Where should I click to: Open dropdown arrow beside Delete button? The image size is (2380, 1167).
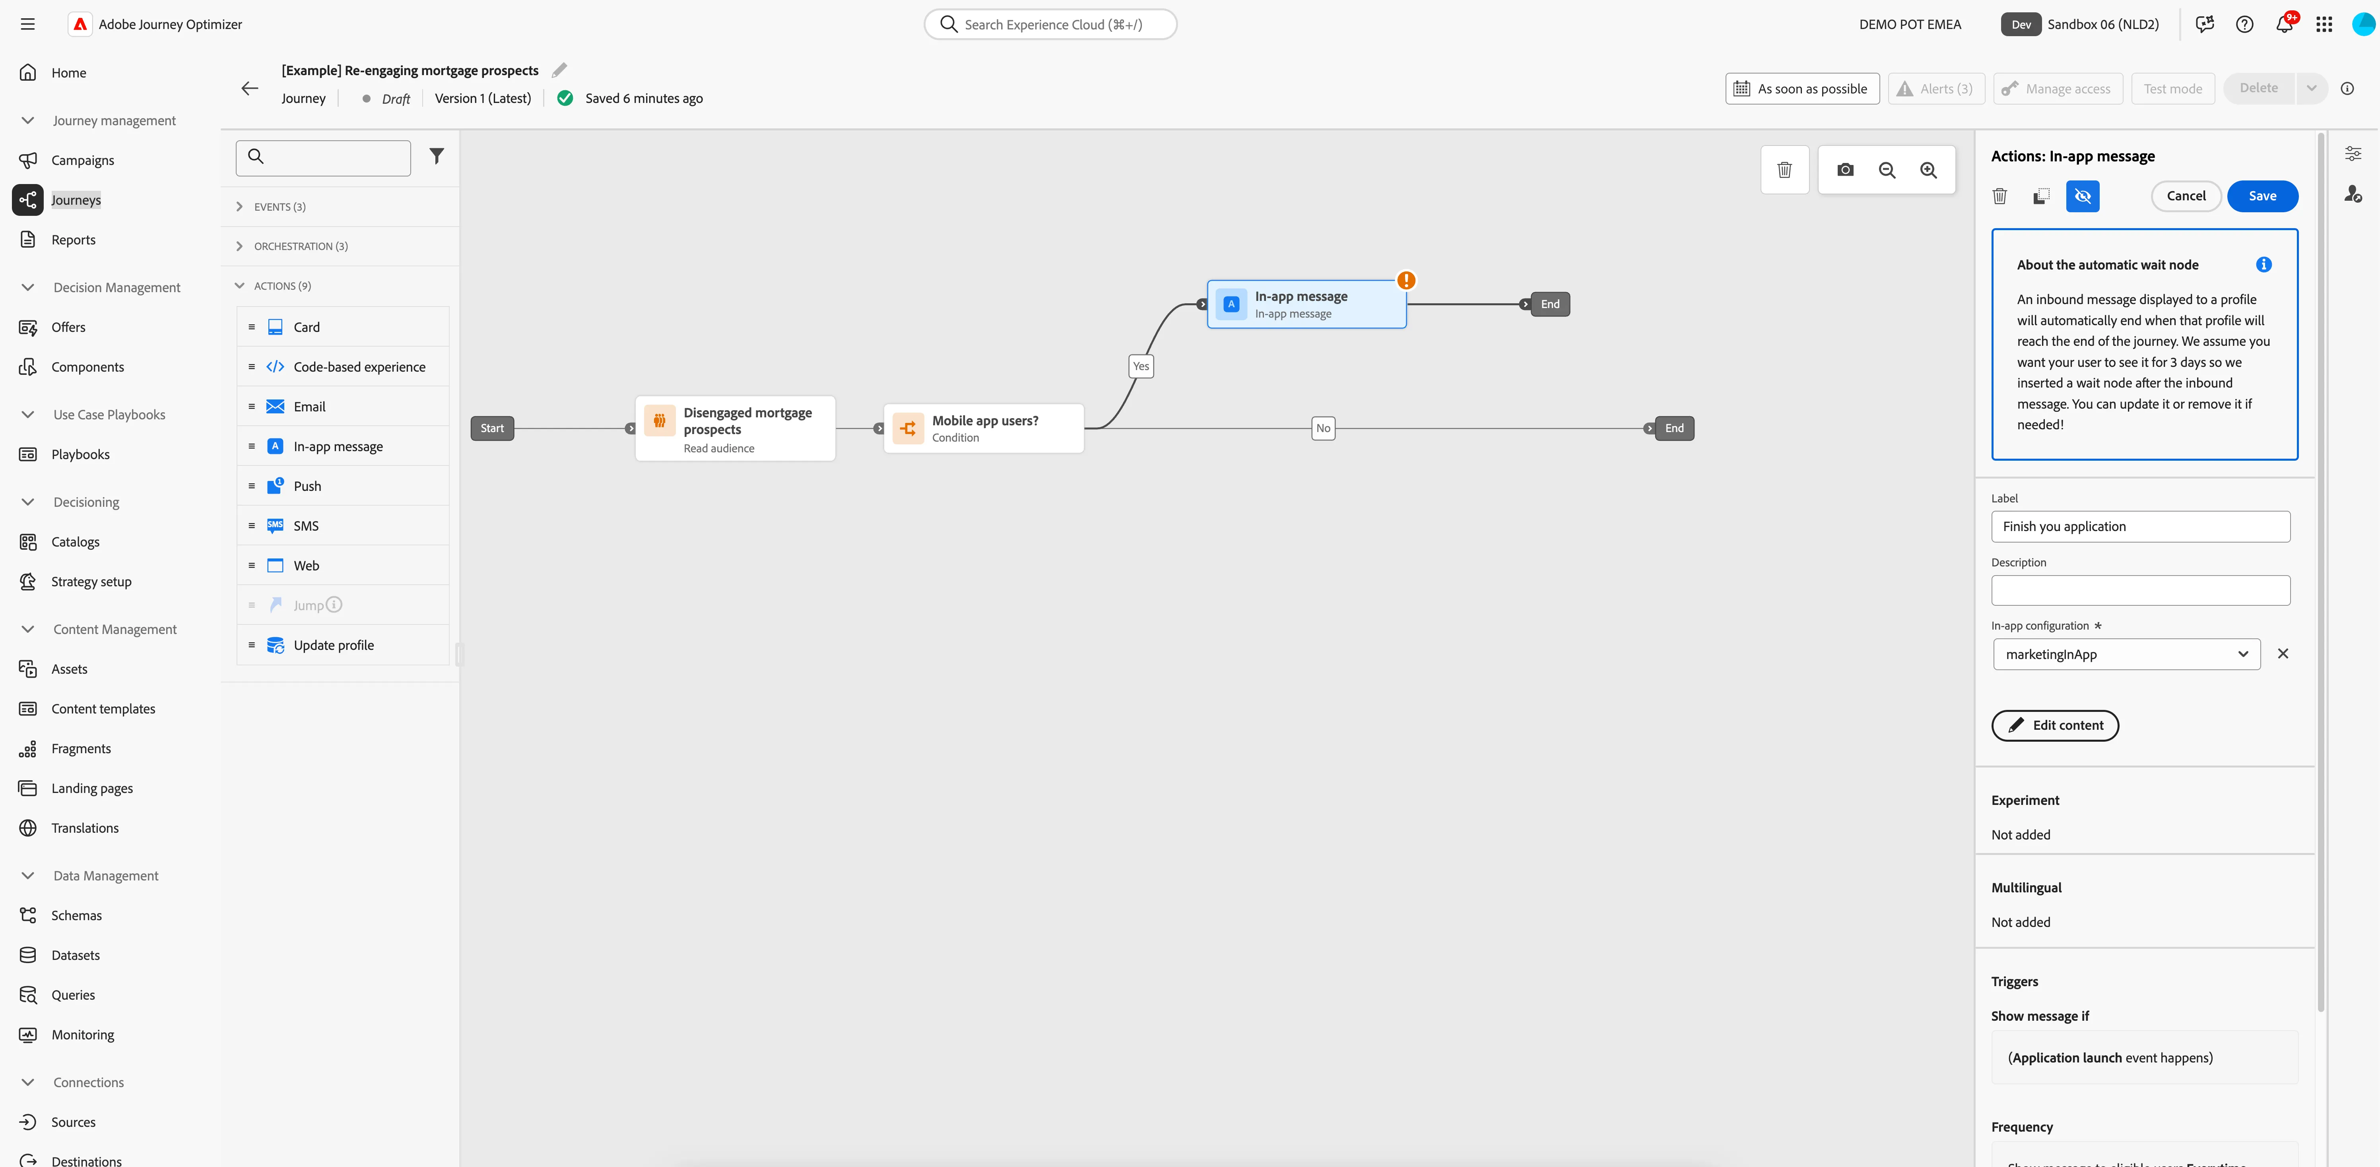pos(2311,89)
